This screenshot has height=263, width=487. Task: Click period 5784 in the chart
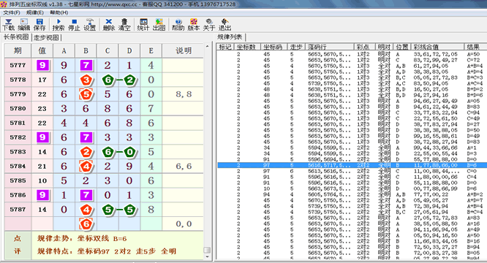18,167
